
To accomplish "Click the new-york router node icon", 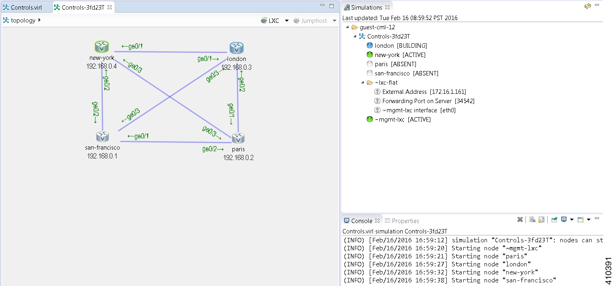I will (x=102, y=47).
